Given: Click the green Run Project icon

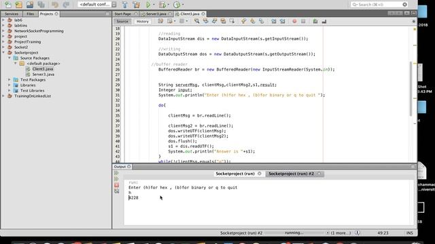Looking at the screenshot, I should pos(148,5).
